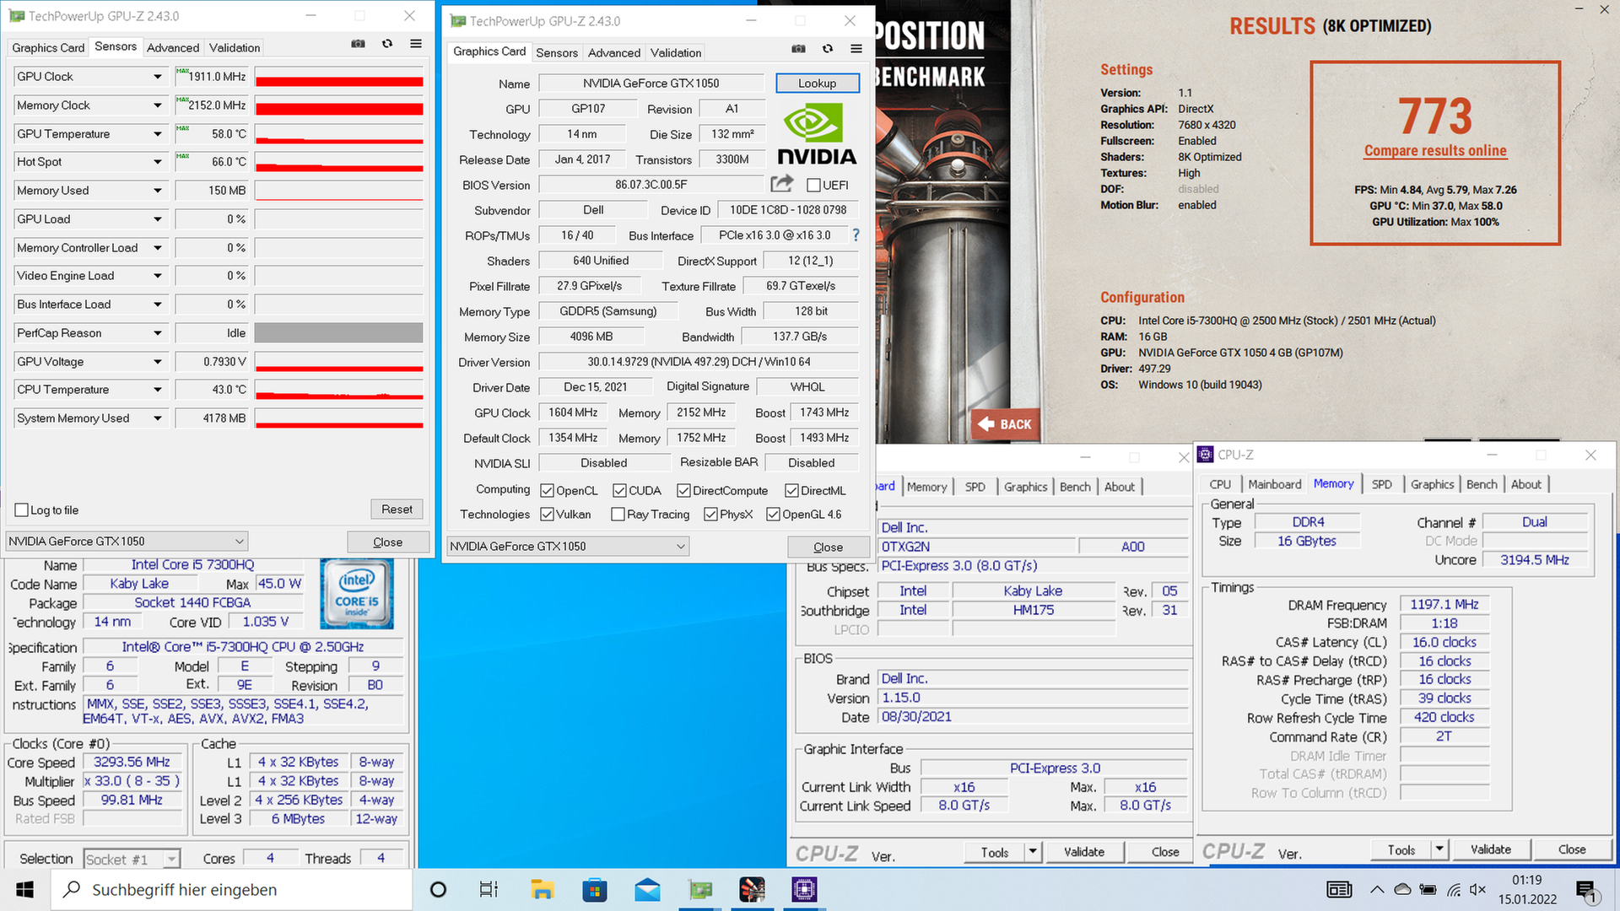Screen dimensions: 1620x911
Task: Toggle CUDA checkbox
Action: 619,491
